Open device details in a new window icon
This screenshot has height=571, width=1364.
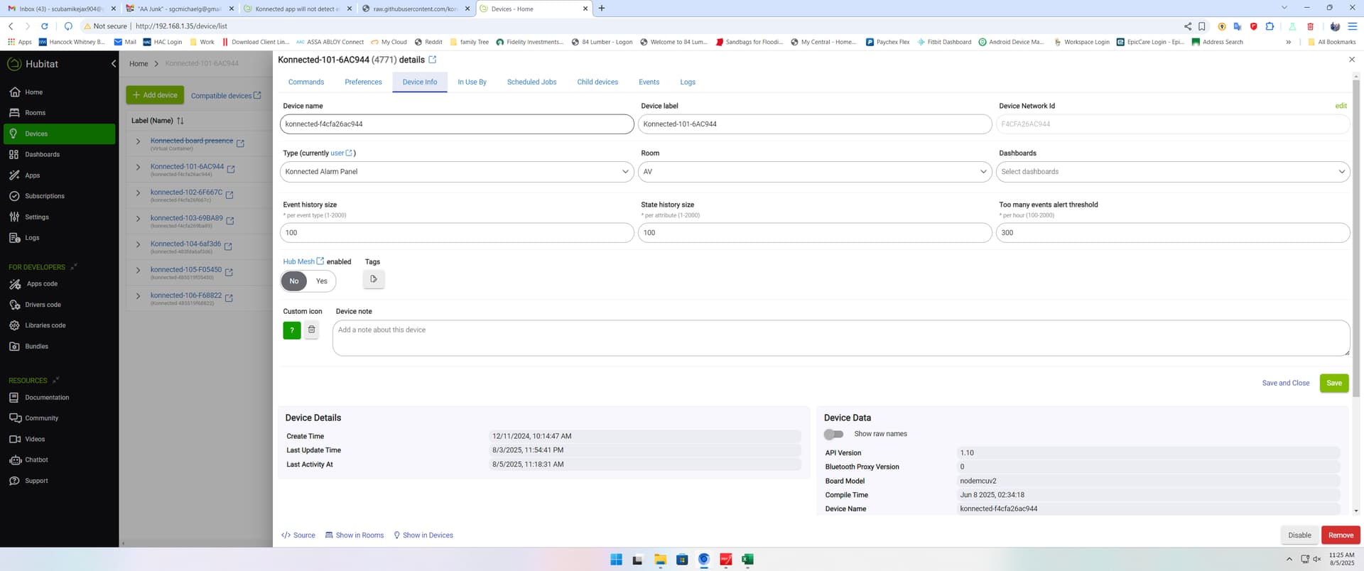click(x=433, y=60)
